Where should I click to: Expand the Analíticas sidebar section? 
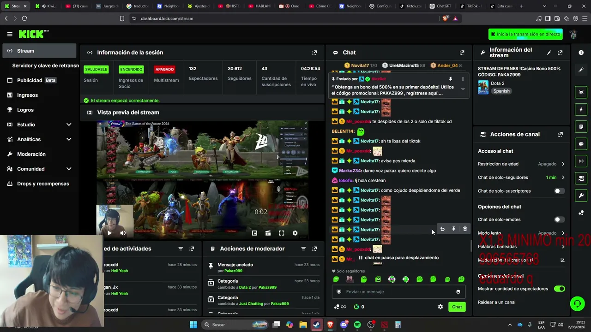click(69, 139)
